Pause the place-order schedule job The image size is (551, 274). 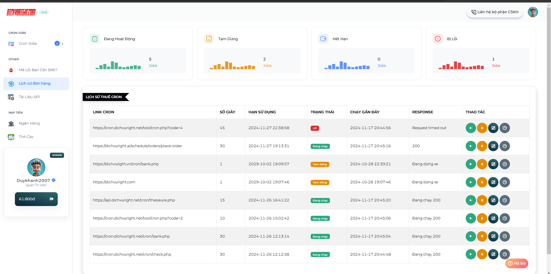point(482,146)
